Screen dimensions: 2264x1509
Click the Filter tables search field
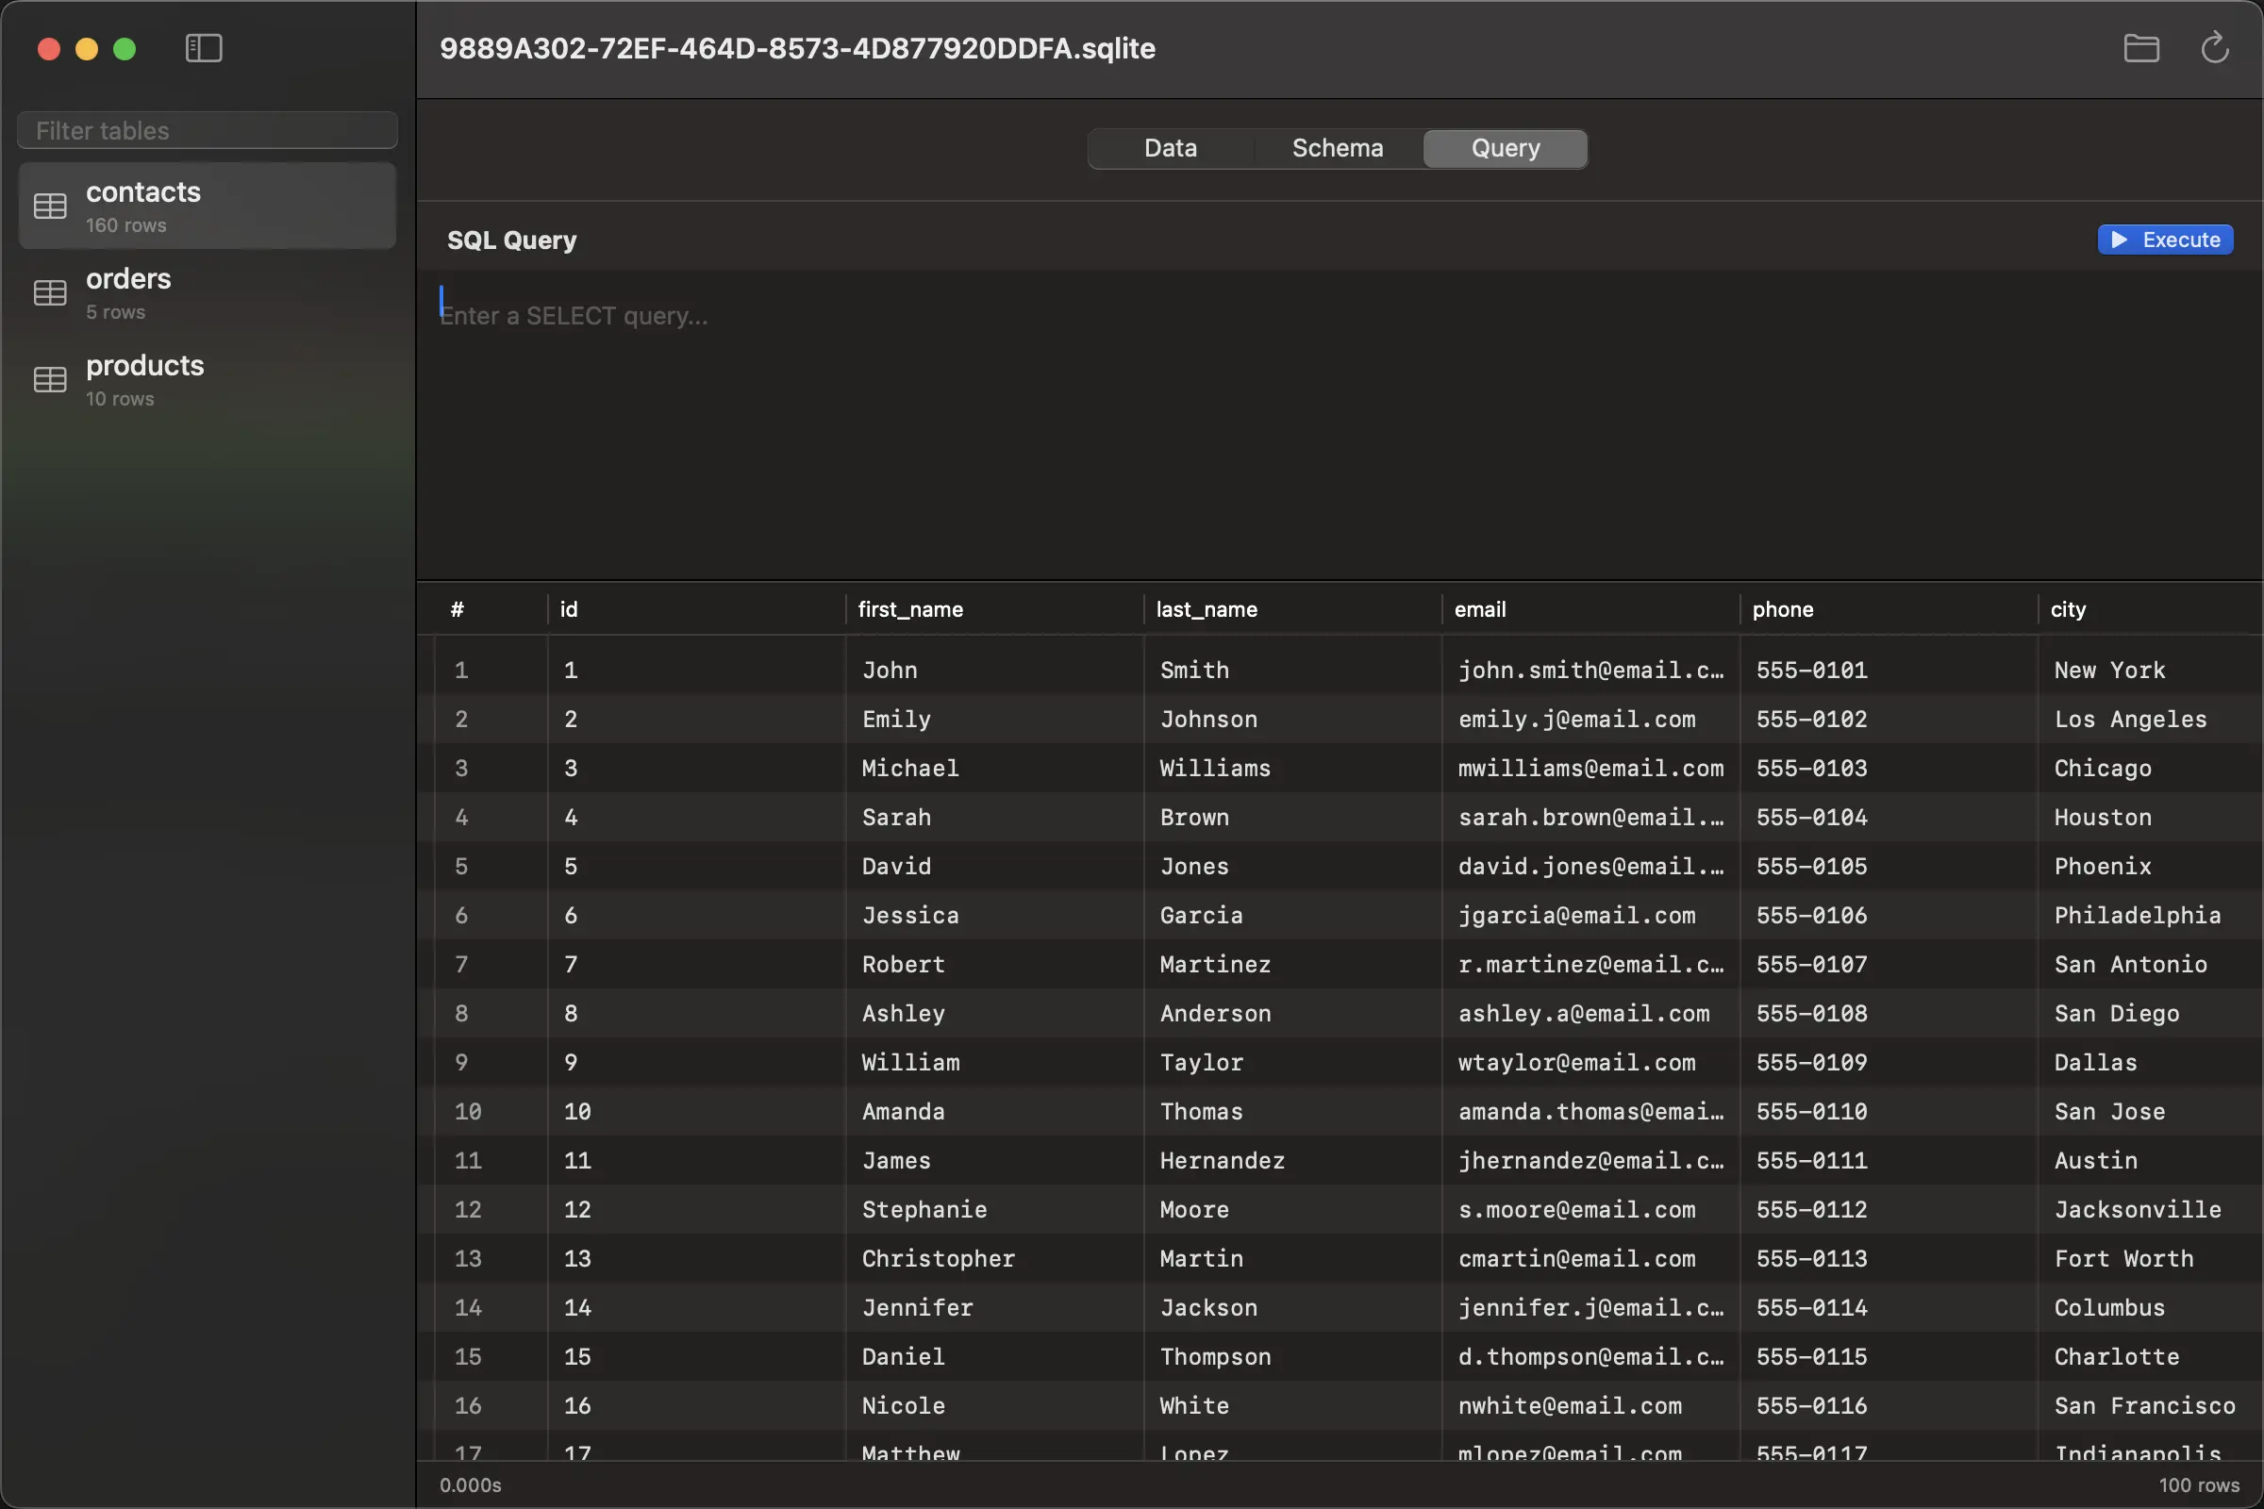[x=207, y=130]
